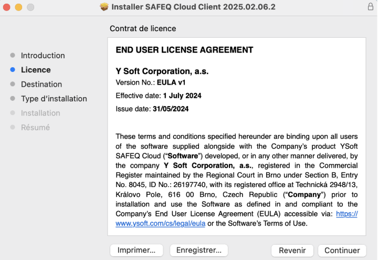Image resolution: width=378 pixels, height=260 pixels.
Task: Click the Installation step bullet
Action: tap(13, 112)
